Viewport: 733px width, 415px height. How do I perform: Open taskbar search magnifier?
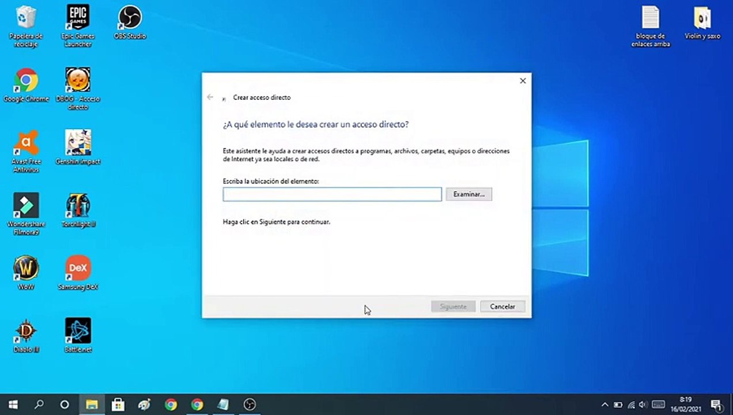coord(39,405)
